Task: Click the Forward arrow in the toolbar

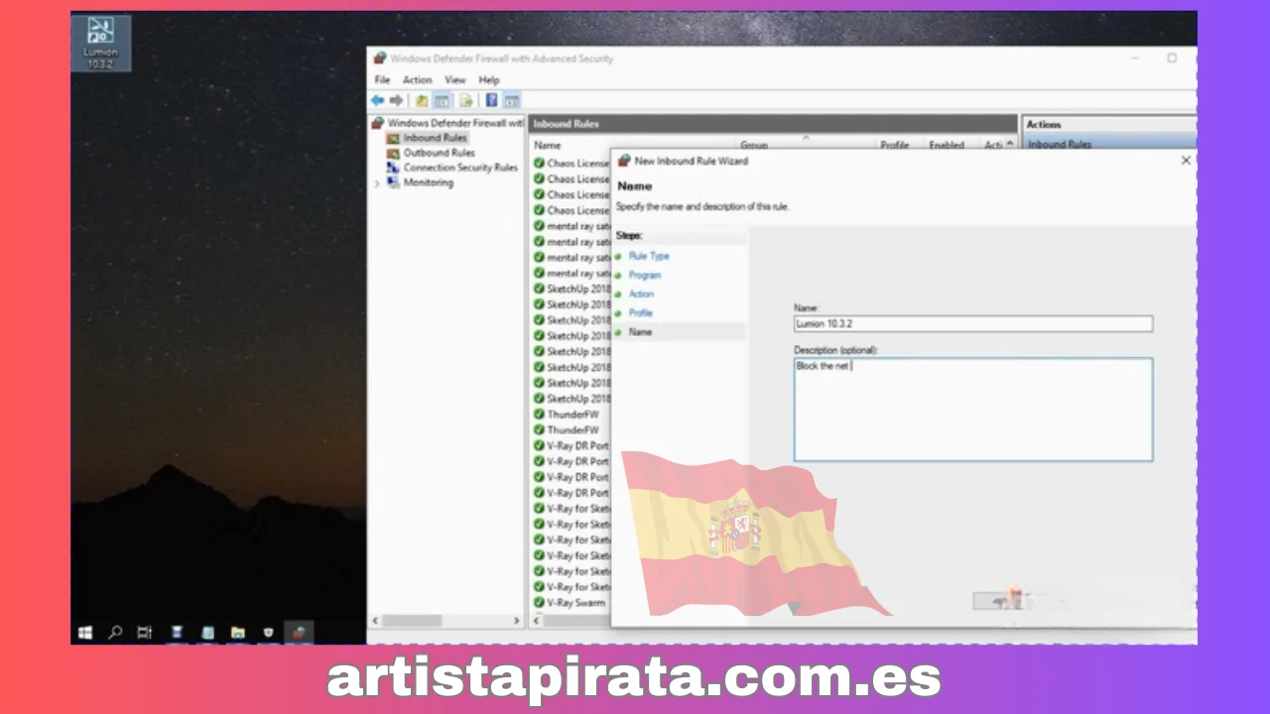Action: (396, 100)
